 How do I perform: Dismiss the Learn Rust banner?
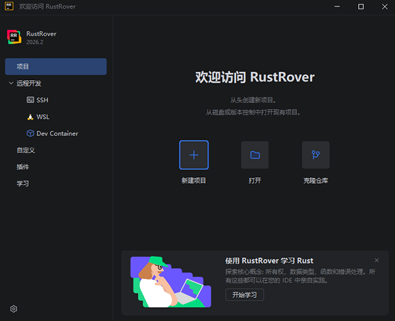[x=377, y=260]
